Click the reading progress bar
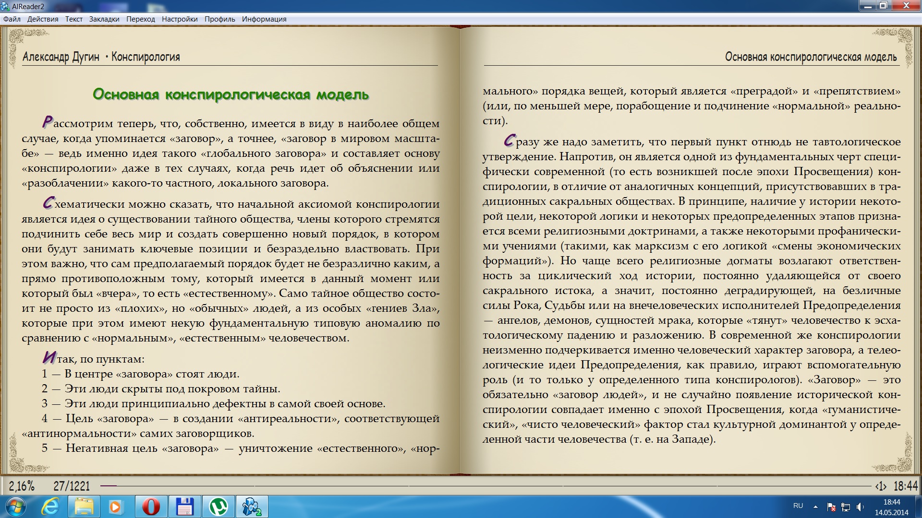 pos(485,486)
